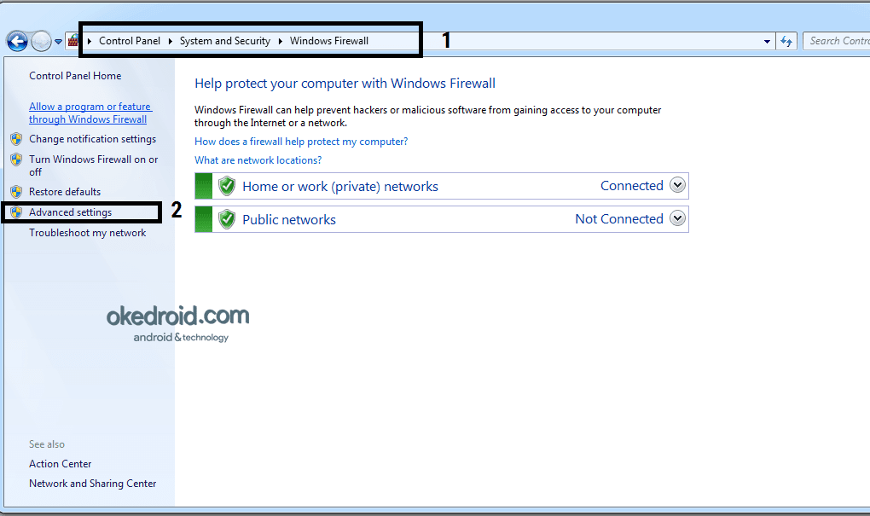Open Action Center under See also
Screen dimensions: 870x516
click(x=60, y=464)
